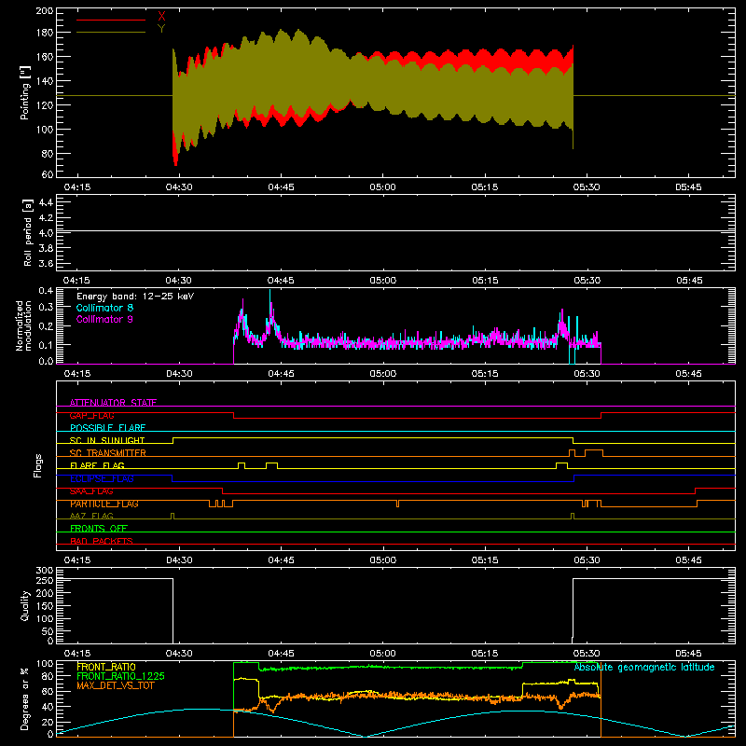Viewport: 746px width, 746px height.
Task: Click the 4.2 tick on Roll period axis
Action: [x=46, y=218]
